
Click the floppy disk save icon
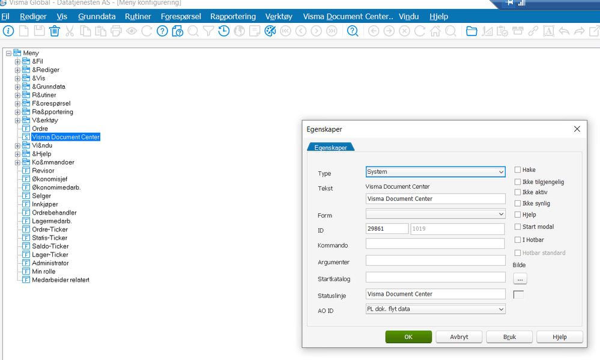pyautogui.click(x=39, y=31)
